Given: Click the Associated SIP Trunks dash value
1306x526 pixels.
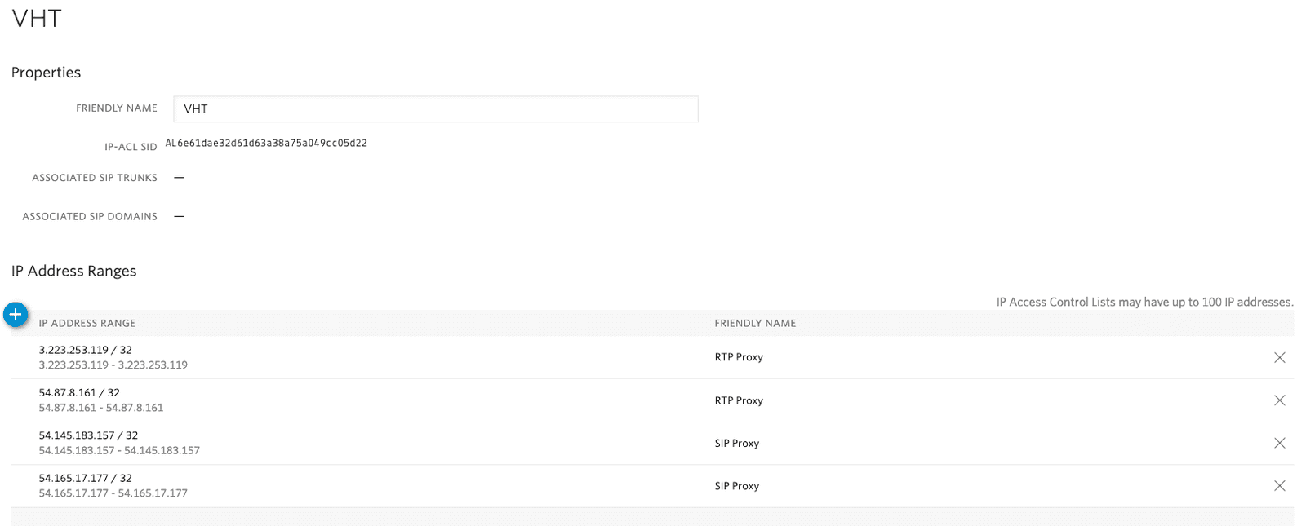Looking at the screenshot, I should click(179, 178).
